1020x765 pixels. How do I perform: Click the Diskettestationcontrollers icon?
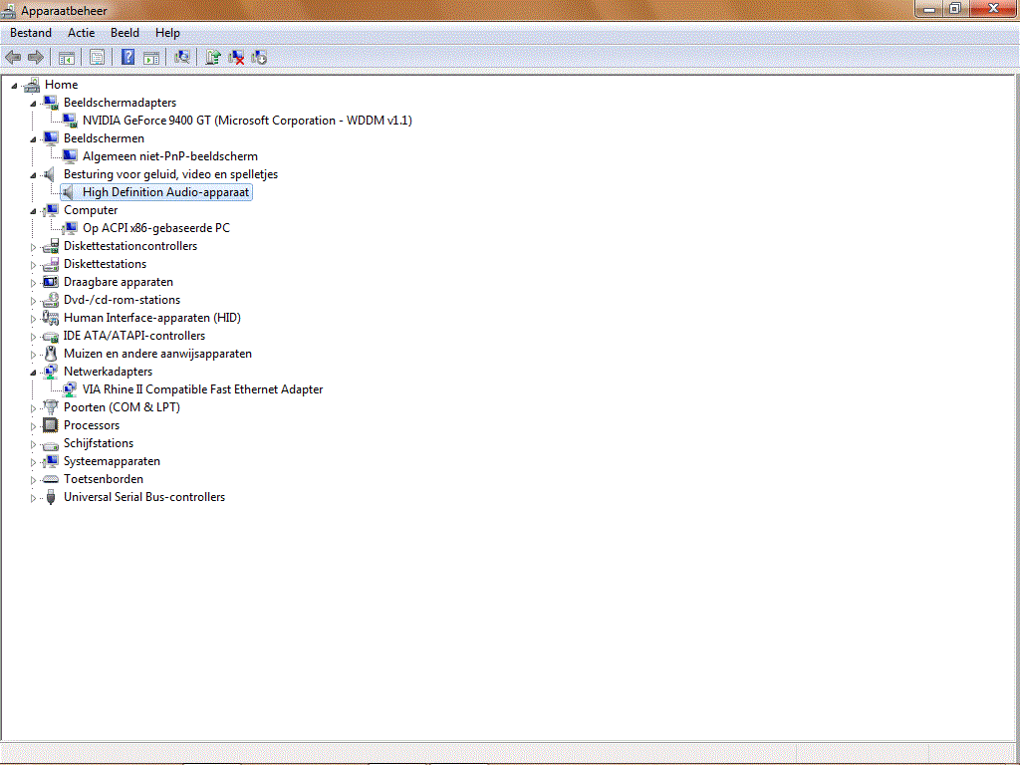click(x=51, y=246)
